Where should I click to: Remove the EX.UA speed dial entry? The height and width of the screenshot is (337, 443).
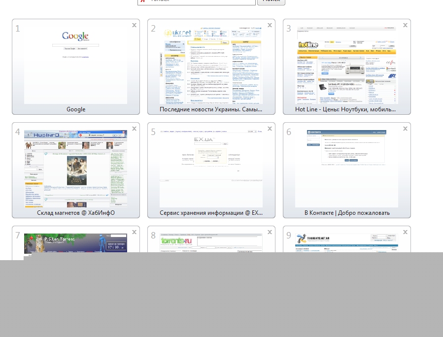[x=270, y=129]
